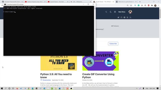Click the red shield extension icon
161x90 pixels.
149,5
